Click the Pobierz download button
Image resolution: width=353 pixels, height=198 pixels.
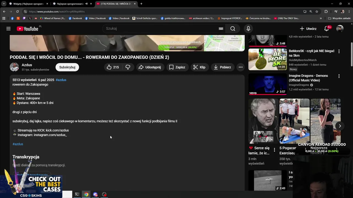(x=222, y=67)
